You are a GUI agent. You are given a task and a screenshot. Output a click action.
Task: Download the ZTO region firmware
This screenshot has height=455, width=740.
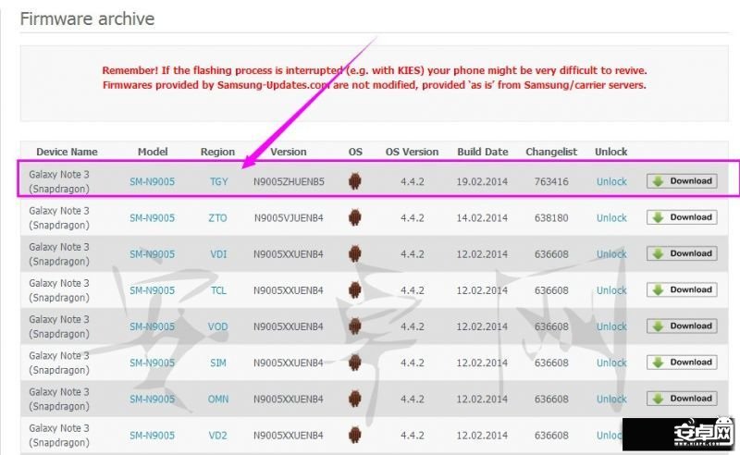tap(682, 217)
